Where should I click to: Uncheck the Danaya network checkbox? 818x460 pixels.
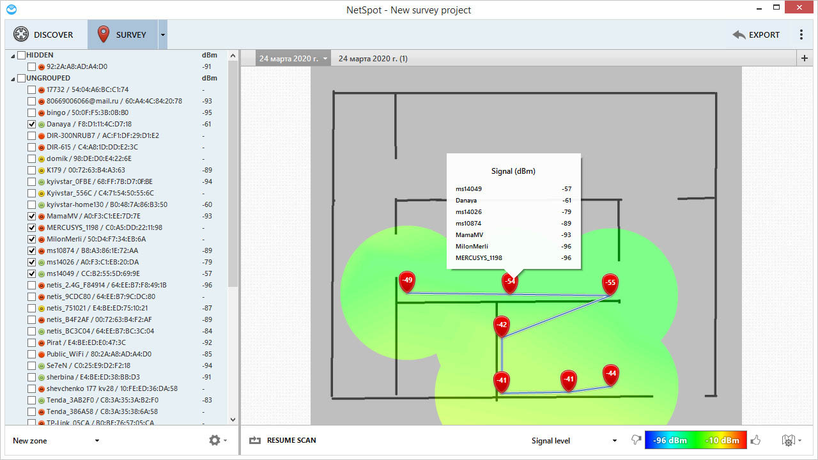point(32,124)
